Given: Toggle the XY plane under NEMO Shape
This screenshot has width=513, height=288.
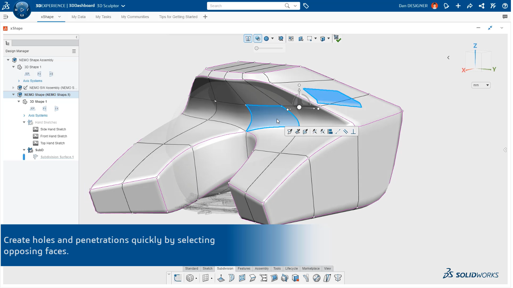Looking at the screenshot, I should (x=32, y=109).
